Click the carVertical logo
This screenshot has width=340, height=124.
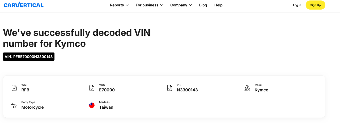tap(23, 5)
